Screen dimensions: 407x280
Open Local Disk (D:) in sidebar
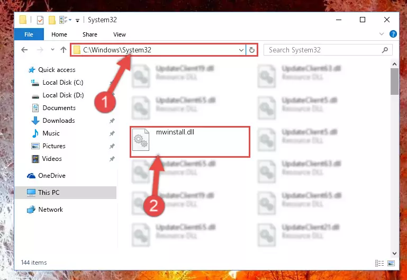click(x=63, y=95)
